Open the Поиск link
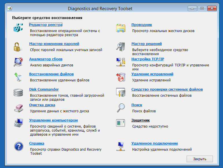The image size is (223, 168). 137,105
